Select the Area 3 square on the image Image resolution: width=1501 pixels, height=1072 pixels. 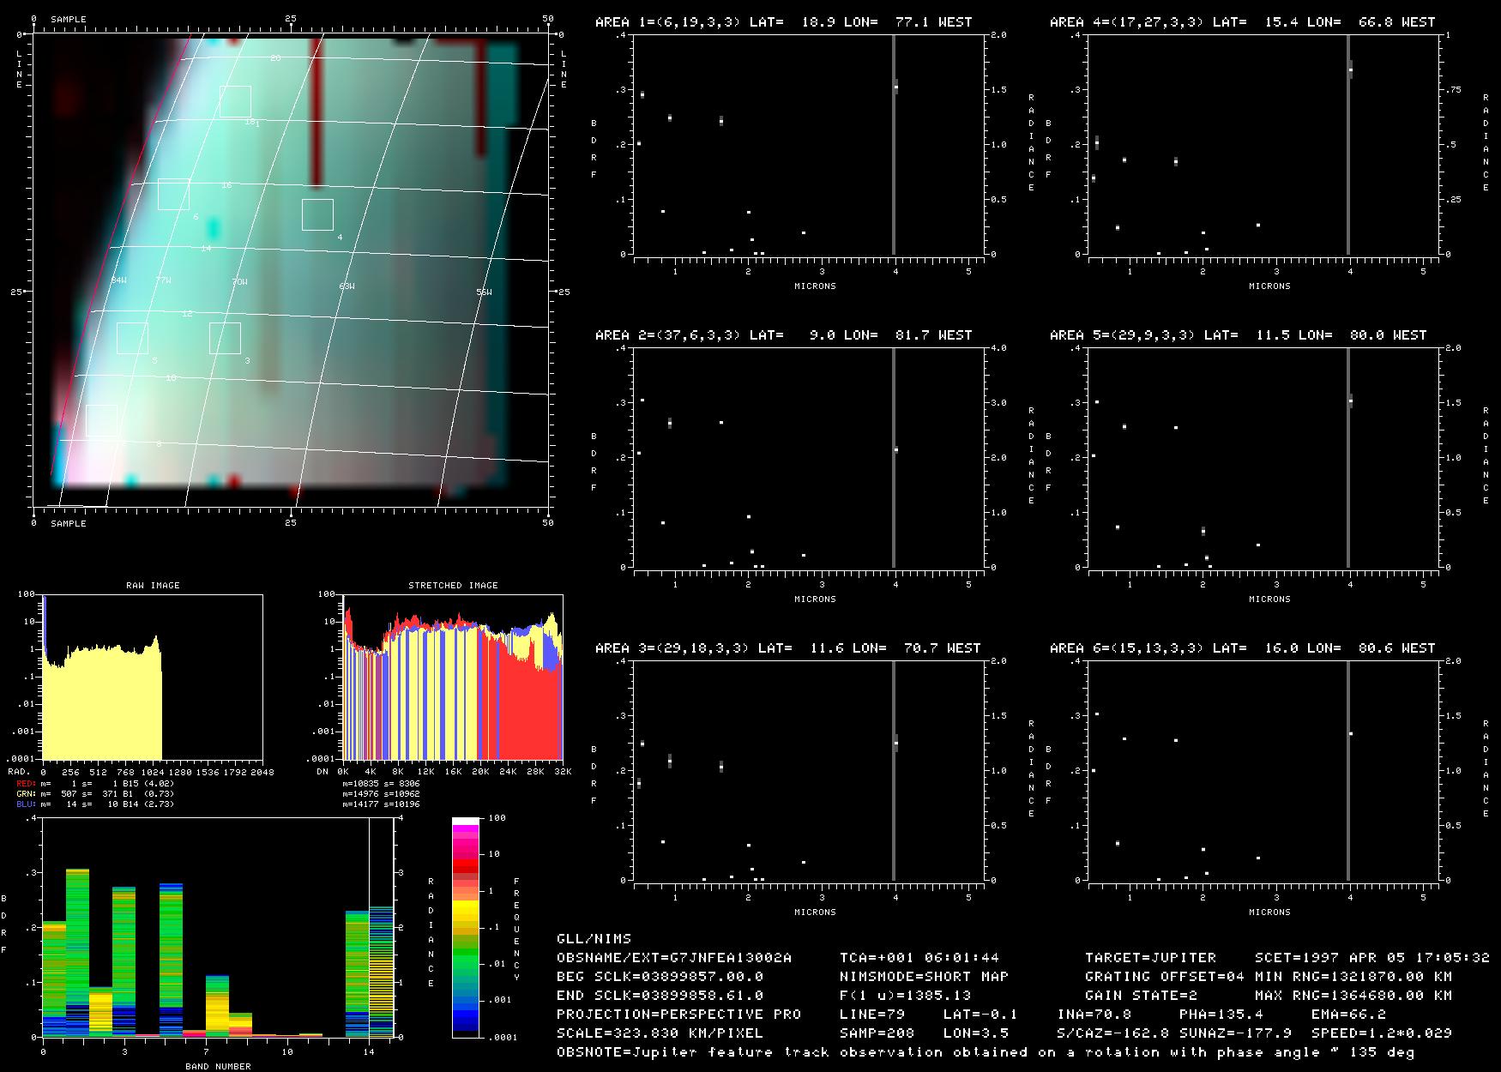pyautogui.click(x=225, y=338)
